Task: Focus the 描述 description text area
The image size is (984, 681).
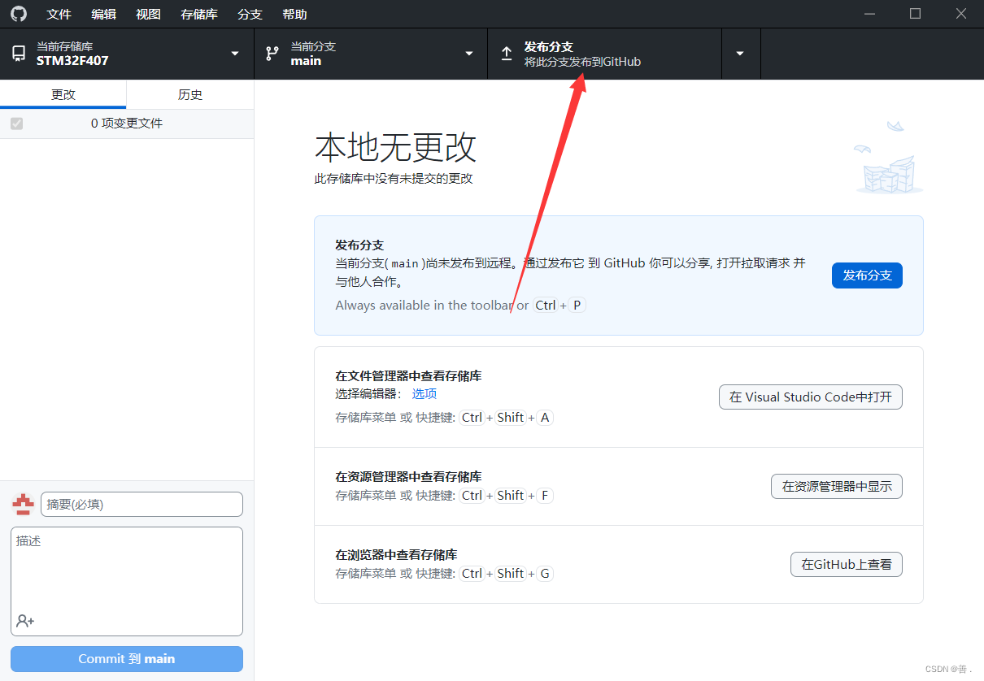Action: pyautogui.click(x=127, y=581)
